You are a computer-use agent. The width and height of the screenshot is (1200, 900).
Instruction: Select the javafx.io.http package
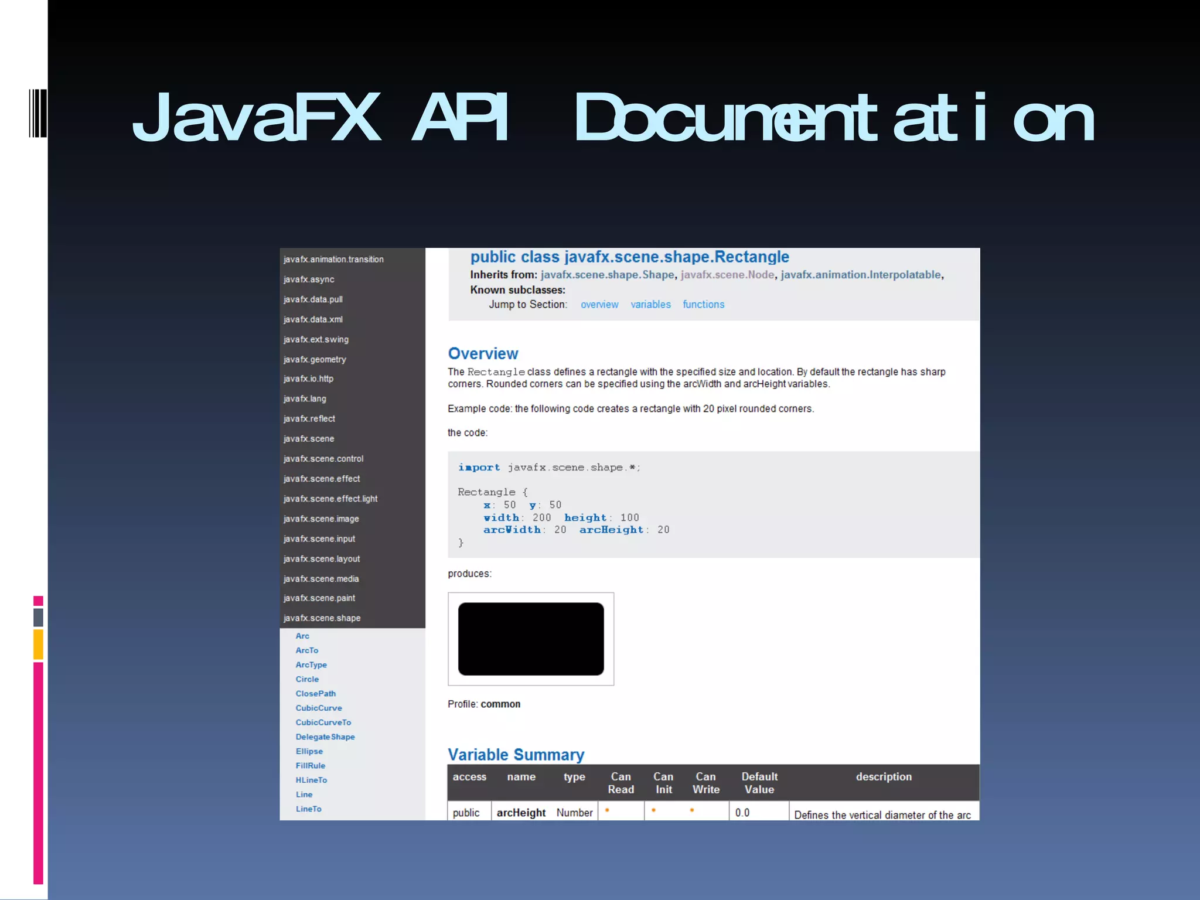(x=308, y=379)
